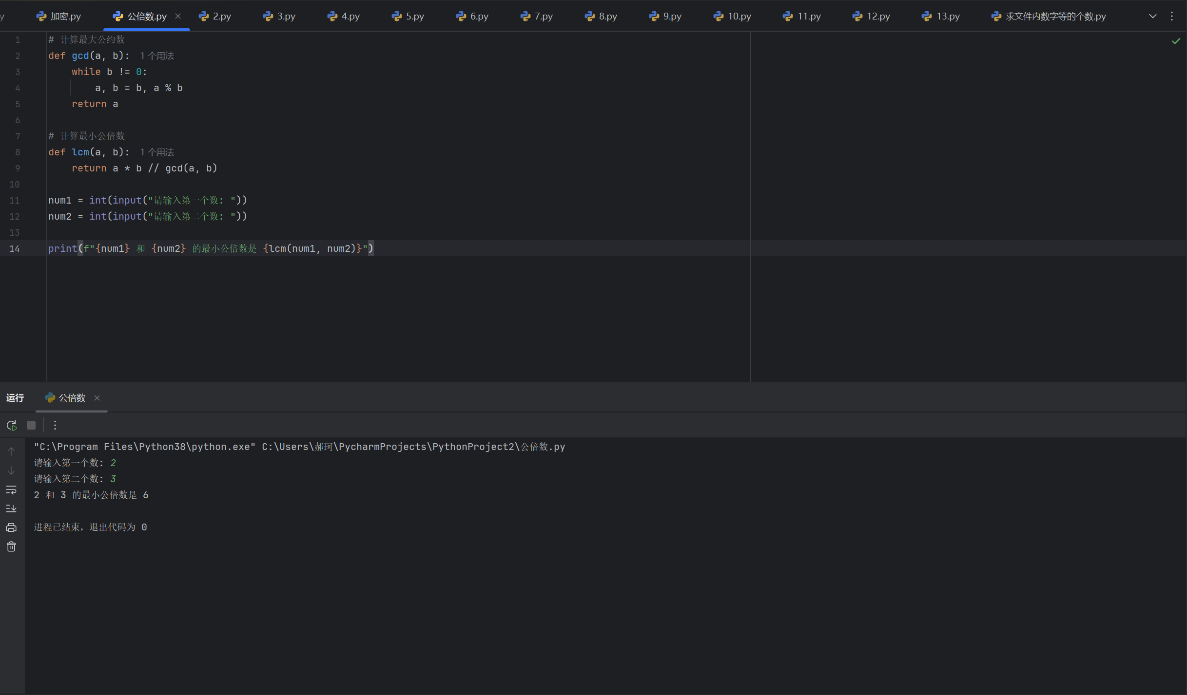Click the while b != 0 line
The height and width of the screenshot is (695, 1187).
109,72
